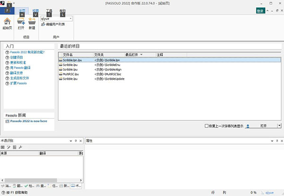Click the wand icon in 术语识别 toolbar
The height and width of the screenshot is (196, 284).
(x=9, y=147)
